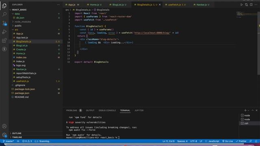Open changes compare icon in editor toolbar

[247, 4]
